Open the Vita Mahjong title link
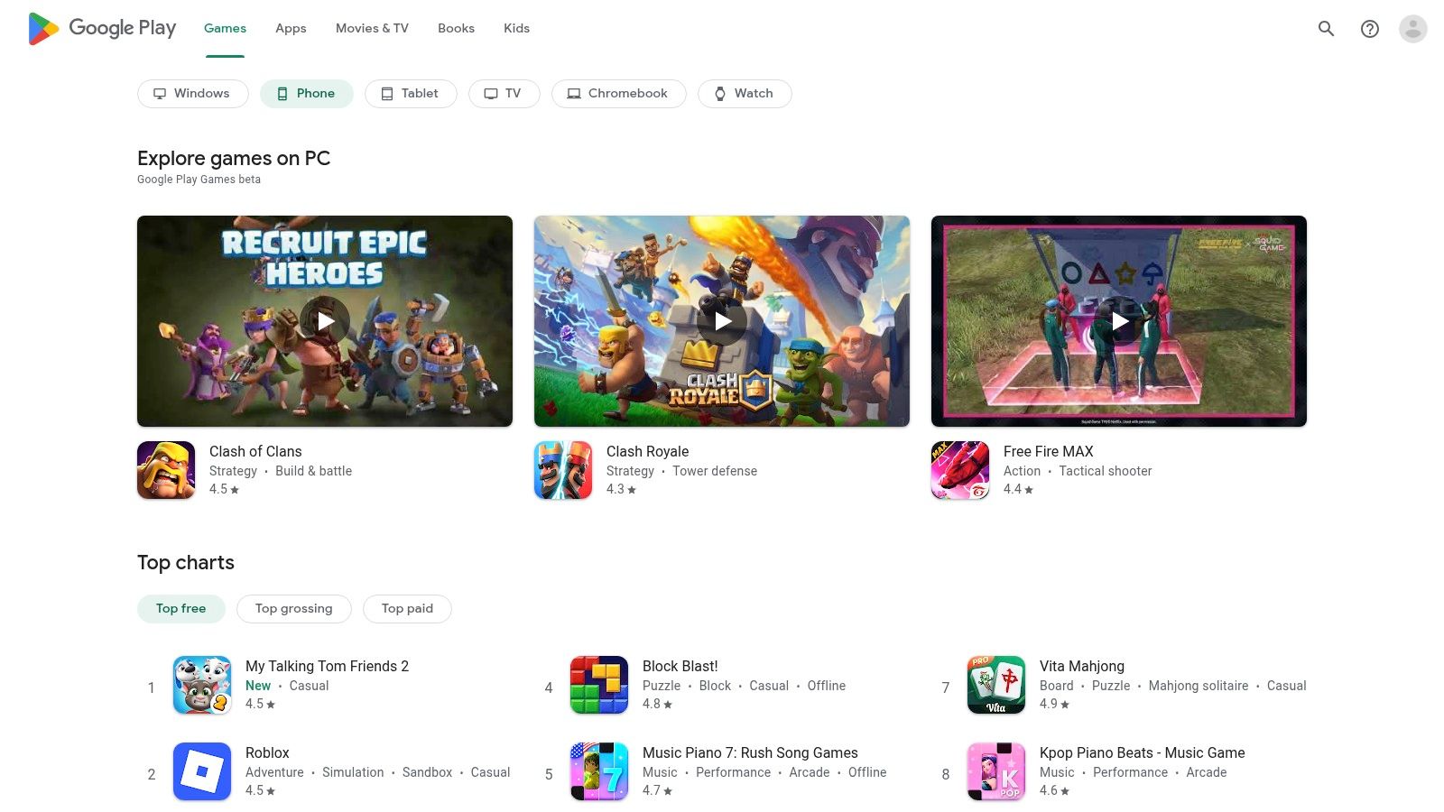The height and width of the screenshot is (812, 1444). click(x=1082, y=666)
